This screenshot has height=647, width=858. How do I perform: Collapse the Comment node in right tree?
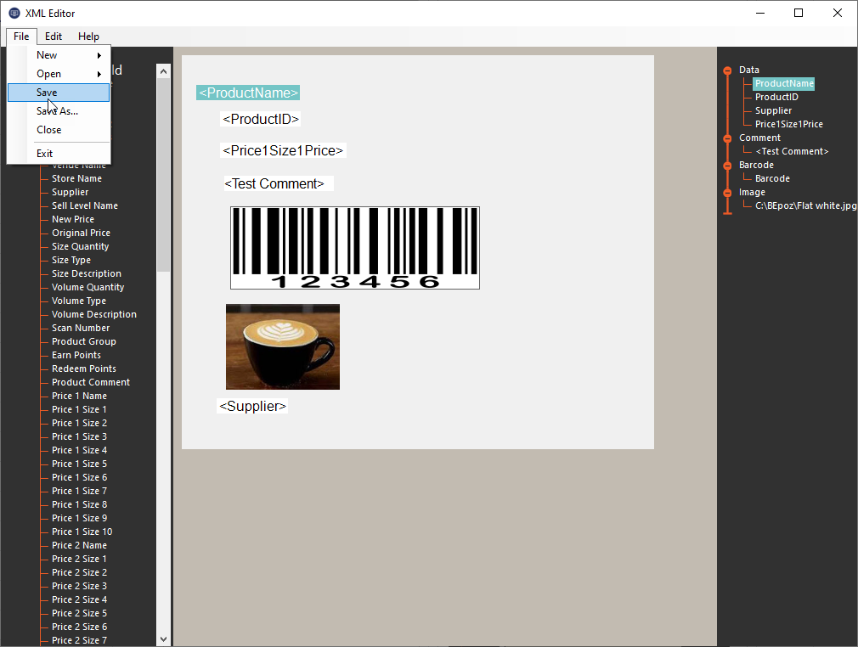pyautogui.click(x=727, y=139)
